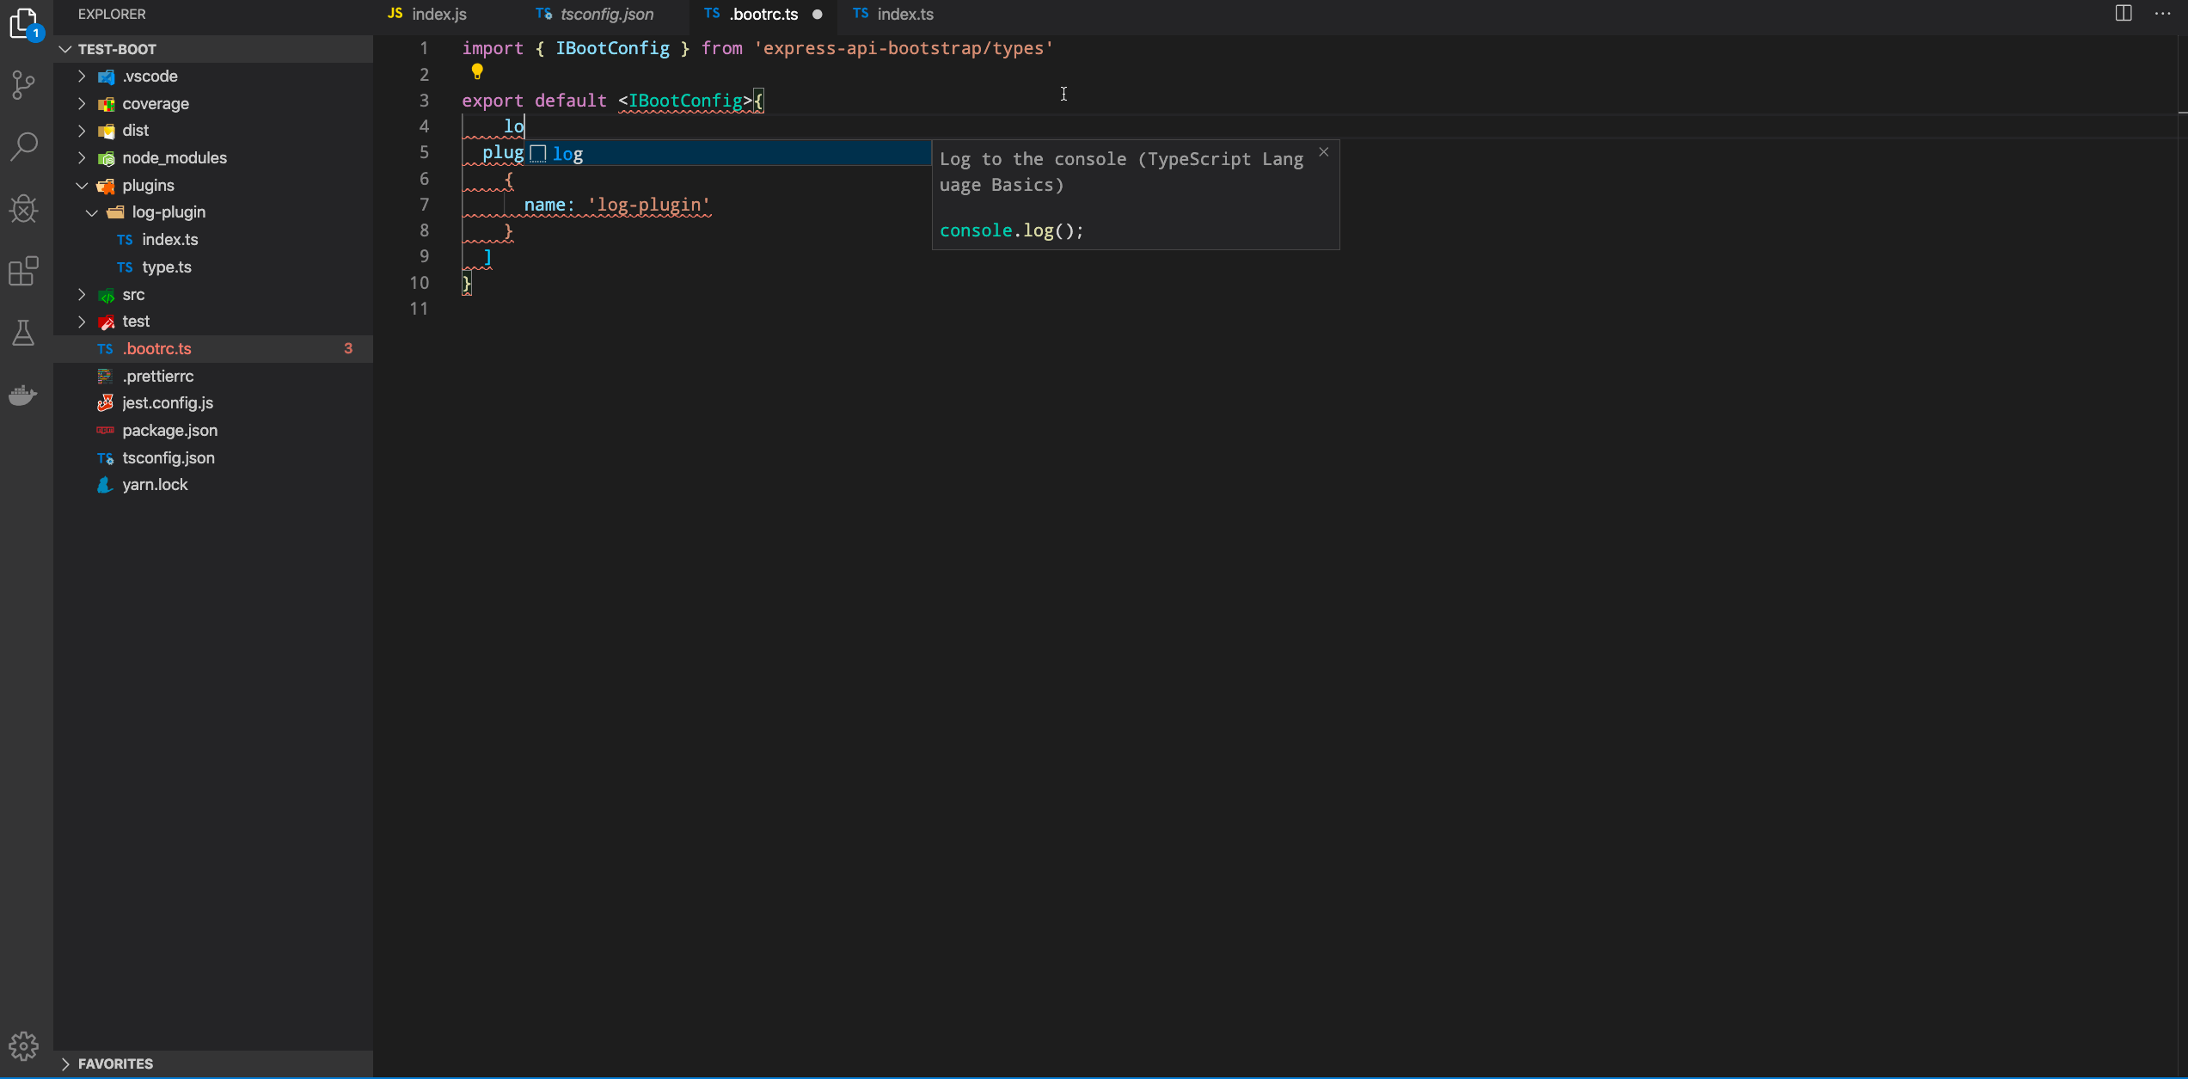Open the Debug view
This screenshot has height=1079, width=2188.
coord(24,208)
